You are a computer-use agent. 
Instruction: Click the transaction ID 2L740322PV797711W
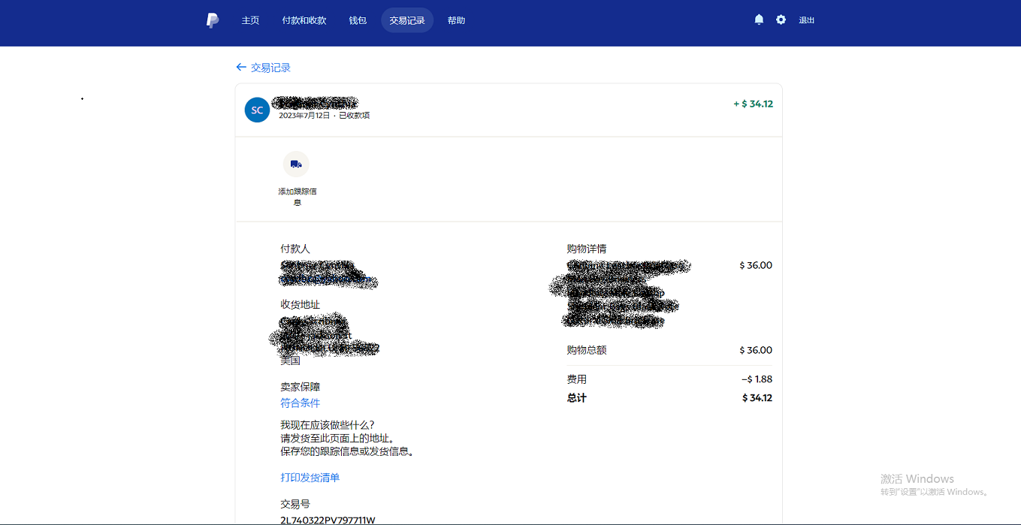tap(328, 520)
